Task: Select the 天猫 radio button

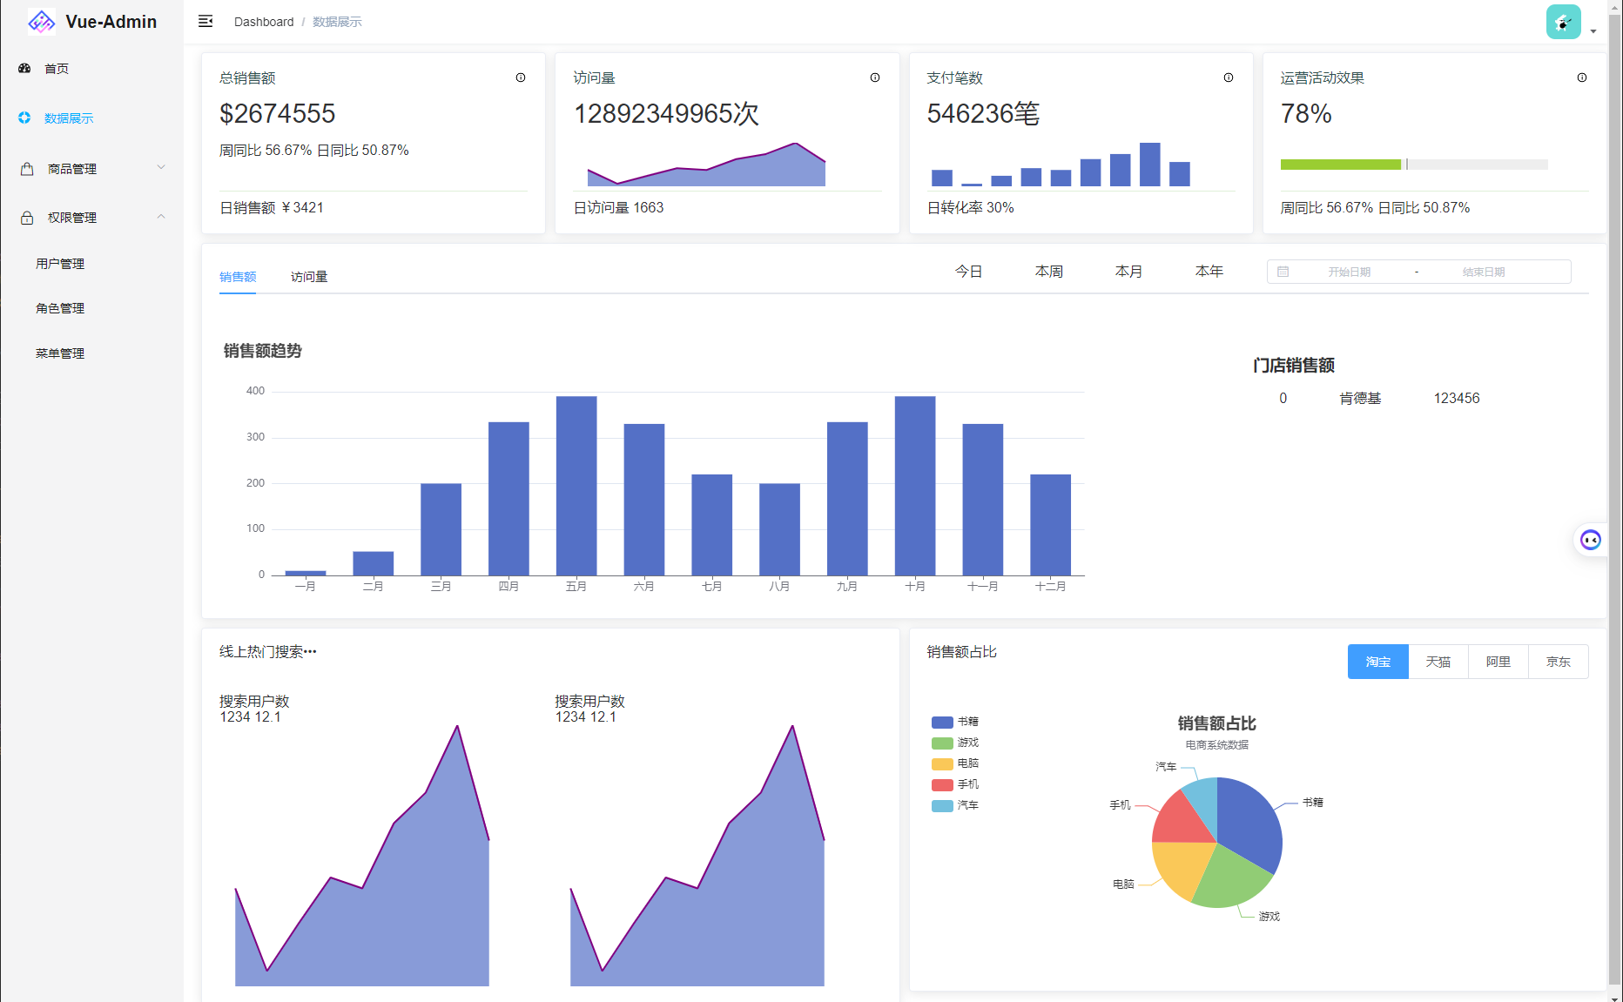Action: pos(1438,662)
